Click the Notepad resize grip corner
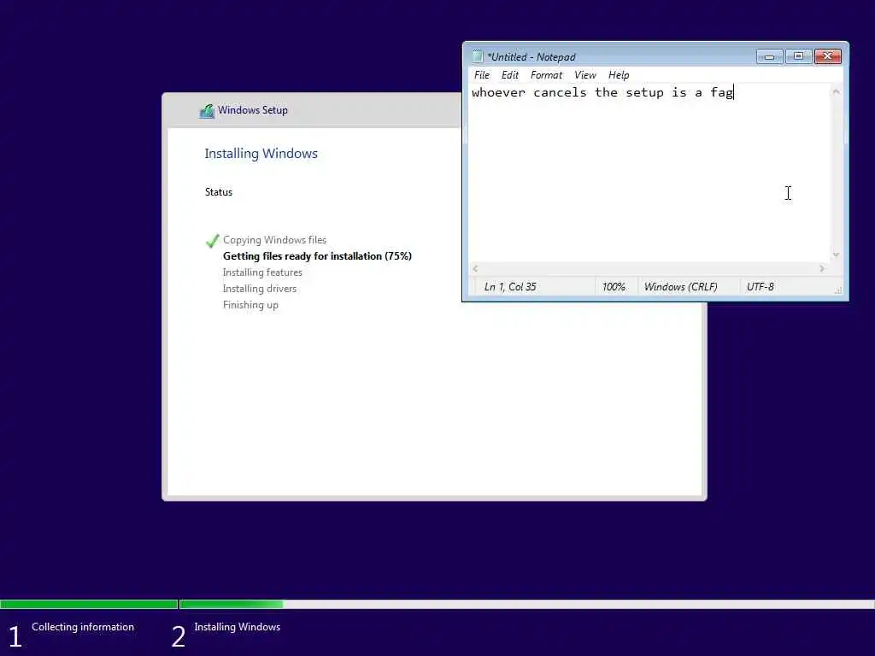 coord(837,290)
